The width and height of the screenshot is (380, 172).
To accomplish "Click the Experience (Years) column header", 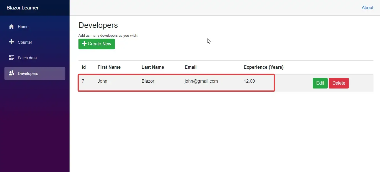I will coord(263,67).
